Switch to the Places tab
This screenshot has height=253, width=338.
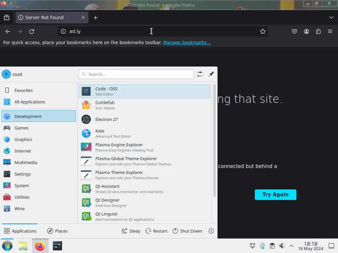coord(57,231)
